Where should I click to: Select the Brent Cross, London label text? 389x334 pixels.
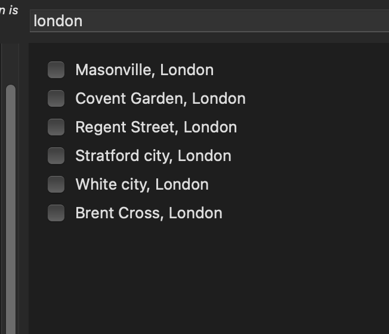coord(149,213)
